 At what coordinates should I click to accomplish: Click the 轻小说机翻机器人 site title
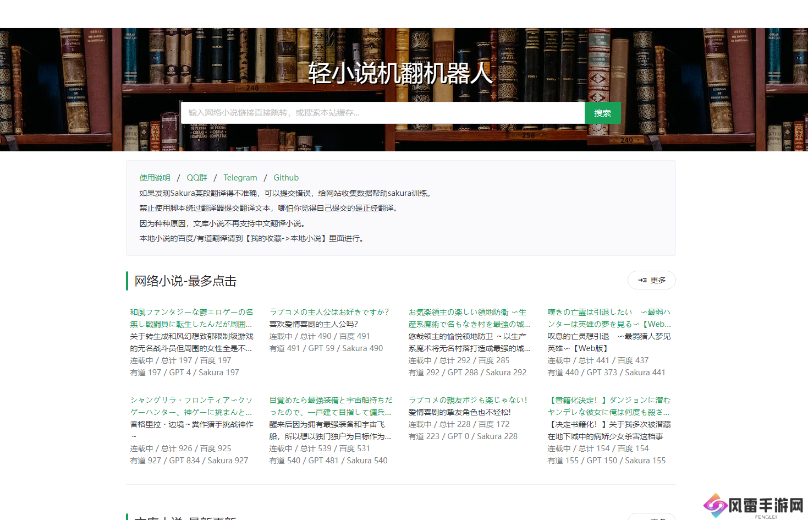click(400, 74)
